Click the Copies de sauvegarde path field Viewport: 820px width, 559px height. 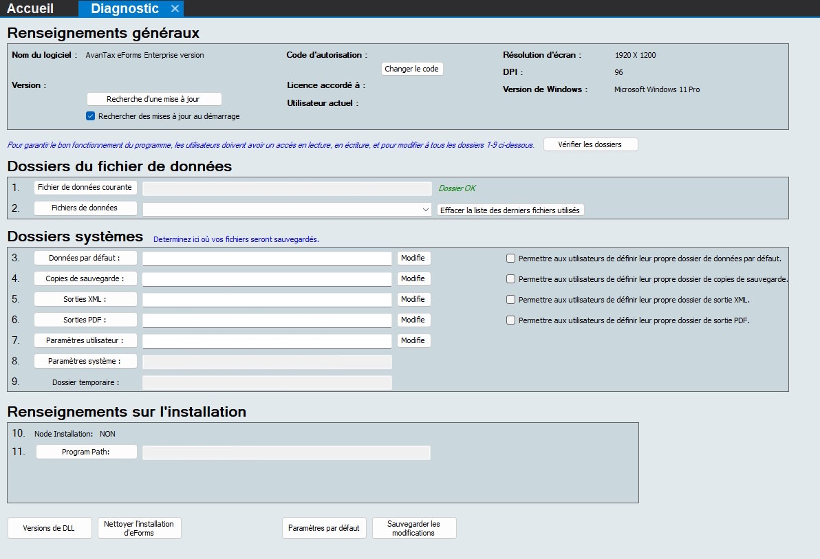coord(266,279)
